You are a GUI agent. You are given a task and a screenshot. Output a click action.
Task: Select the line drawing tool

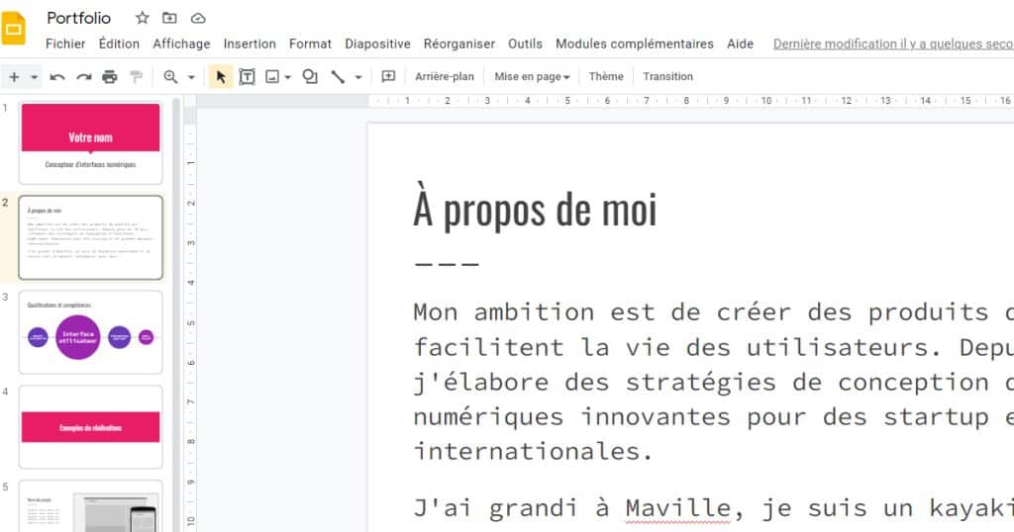click(x=338, y=77)
